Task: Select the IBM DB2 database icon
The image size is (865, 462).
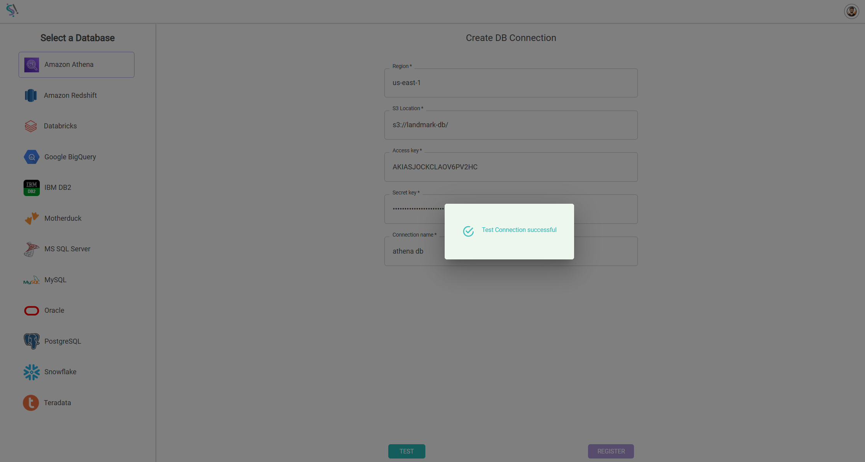Action: click(30, 188)
